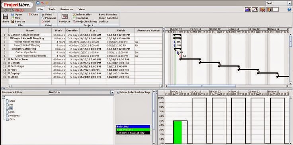
Task: Click the green This Project legend swatch
Action: click(133, 130)
